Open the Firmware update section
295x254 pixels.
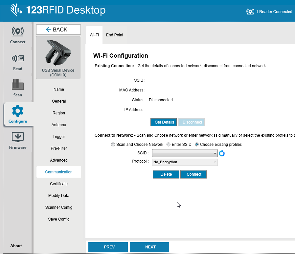[18, 141]
